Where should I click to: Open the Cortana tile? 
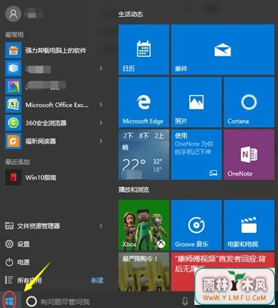click(x=249, y=102)
